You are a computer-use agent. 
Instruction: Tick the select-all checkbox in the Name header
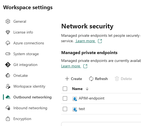[x=65, y=89]
